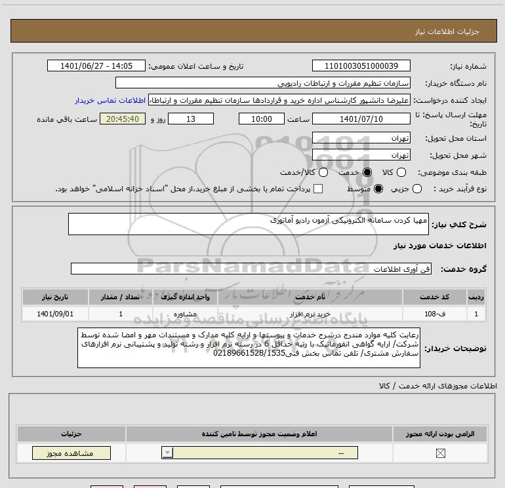Click the response deadline date 1401/07/10
This screenshot has height=488, width=505.
[x=361, y=119]
